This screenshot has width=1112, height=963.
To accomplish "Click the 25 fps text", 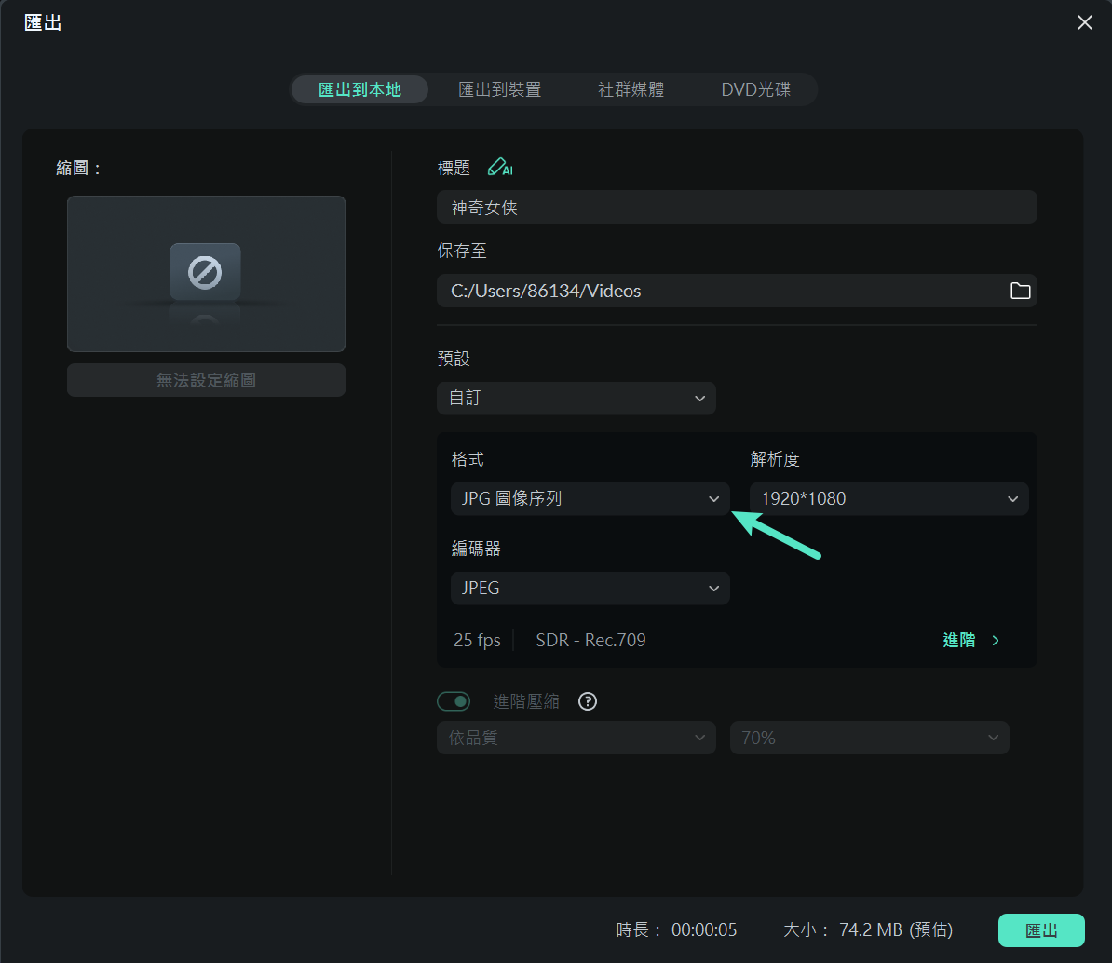I will pyautogui.click(x=477, y=641).
